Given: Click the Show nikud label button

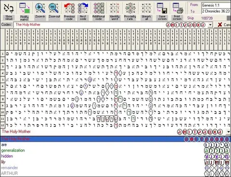Looking at the screenshot, I should (x=9, y=18).
